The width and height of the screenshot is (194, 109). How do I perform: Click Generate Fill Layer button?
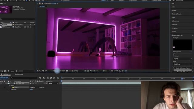click(182, 71)
